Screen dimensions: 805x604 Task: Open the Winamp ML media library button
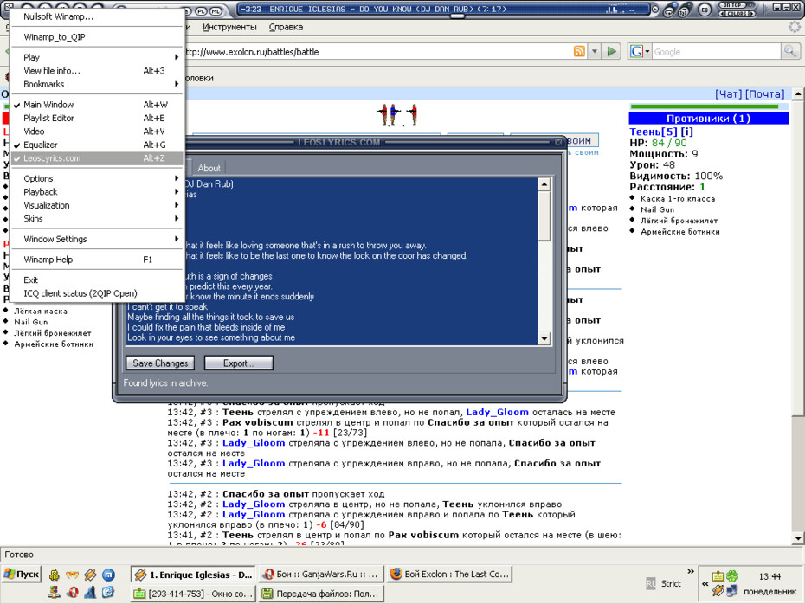tap(216, 10)
